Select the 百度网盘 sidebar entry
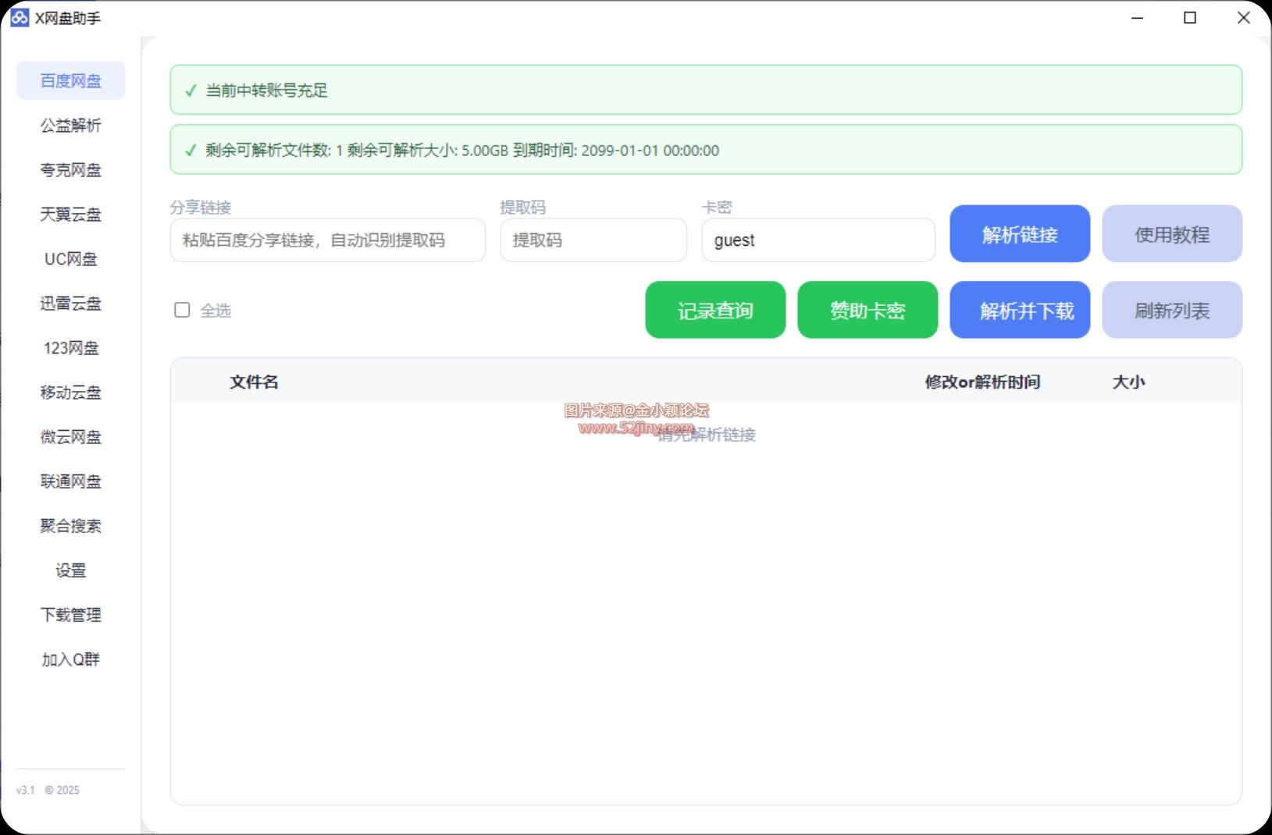Image resolution: width=1272 pixels, height=835 pixels. pos(70,80)
